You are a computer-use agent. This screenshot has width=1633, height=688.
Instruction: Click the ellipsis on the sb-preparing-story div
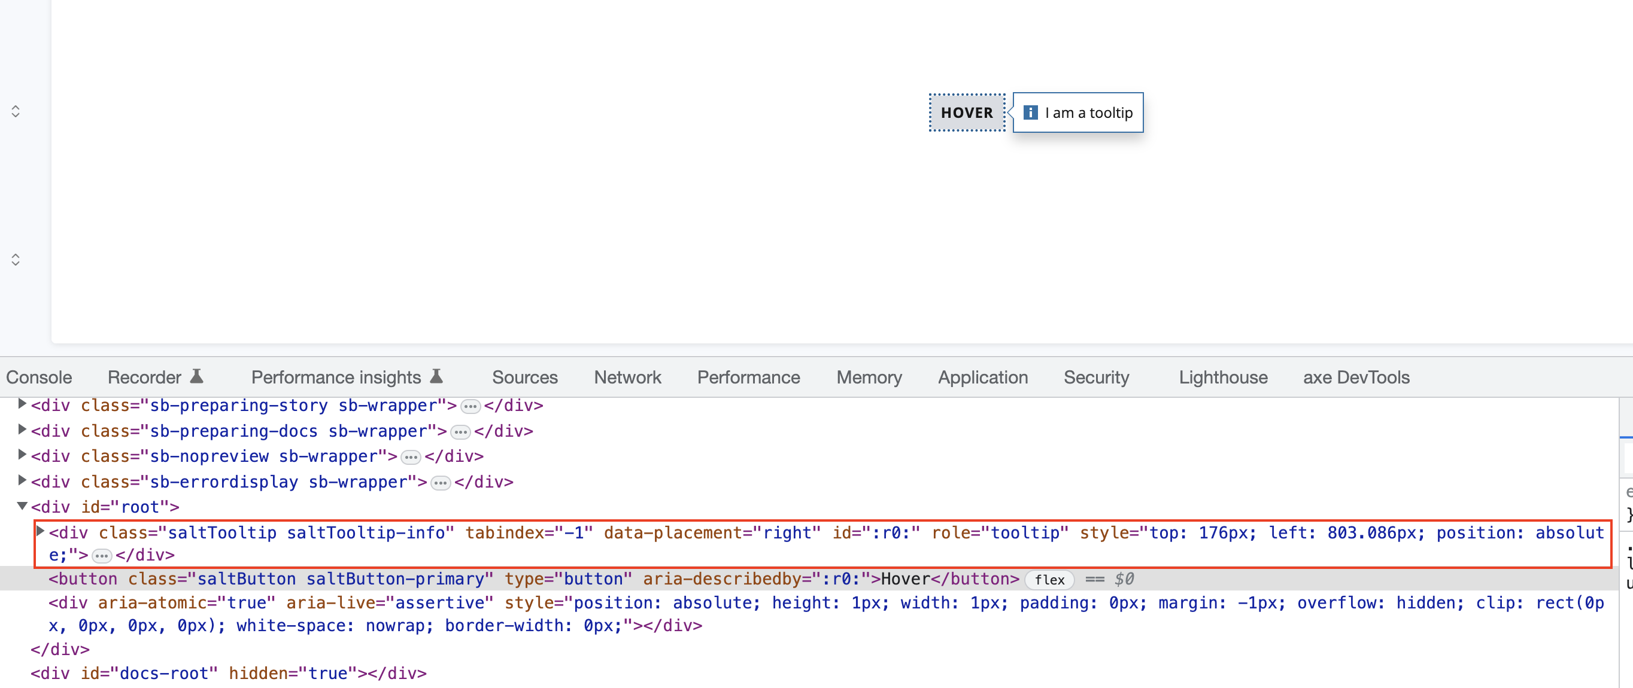pos(470,406)
